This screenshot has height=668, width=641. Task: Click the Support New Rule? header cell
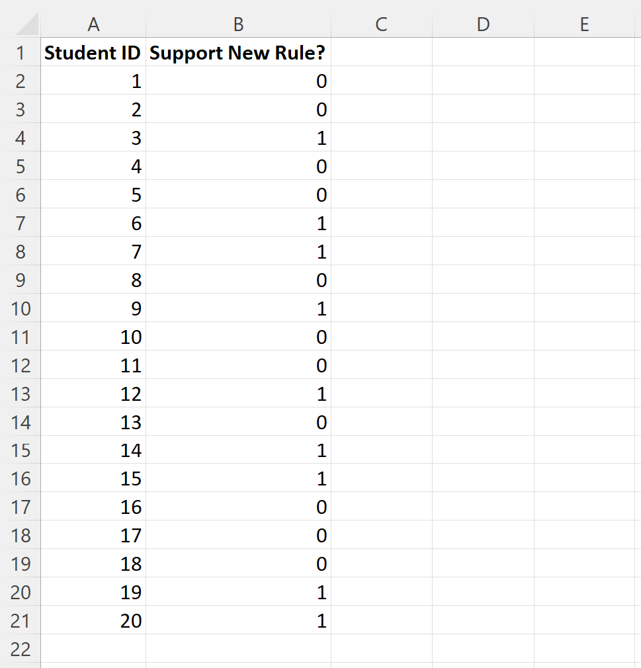[237, 52]
